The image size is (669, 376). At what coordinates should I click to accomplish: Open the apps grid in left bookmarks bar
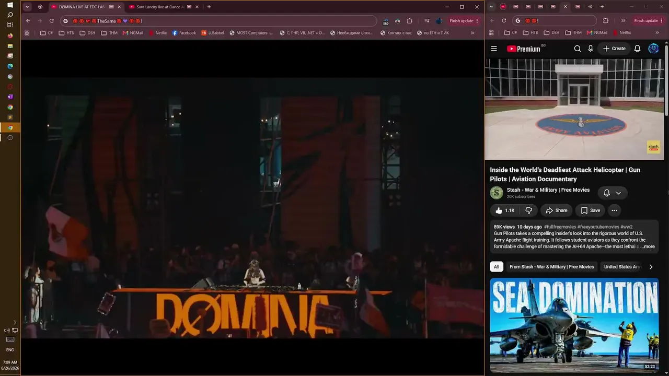coord(27,33)
